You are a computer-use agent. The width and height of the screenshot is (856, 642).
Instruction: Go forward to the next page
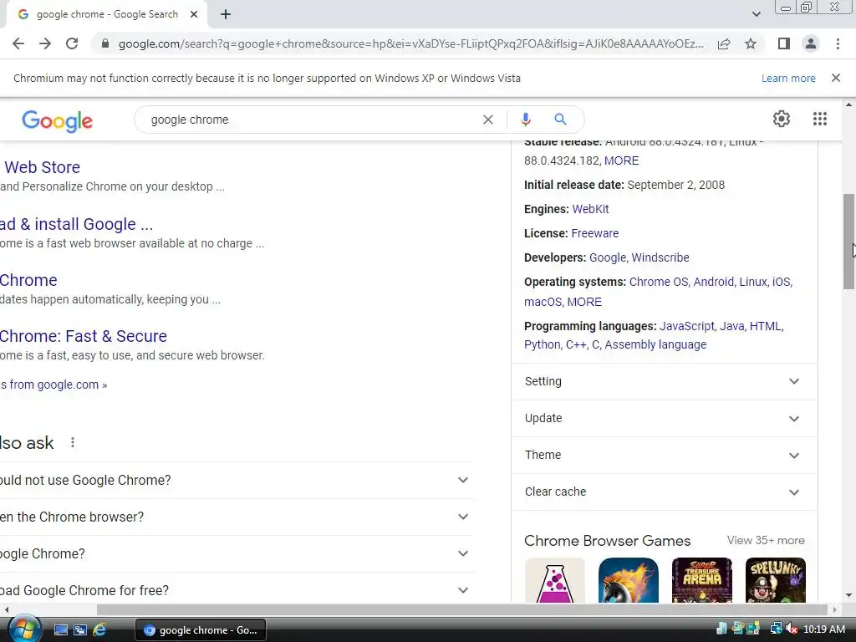pyautogui.click(x=45, y=43)
